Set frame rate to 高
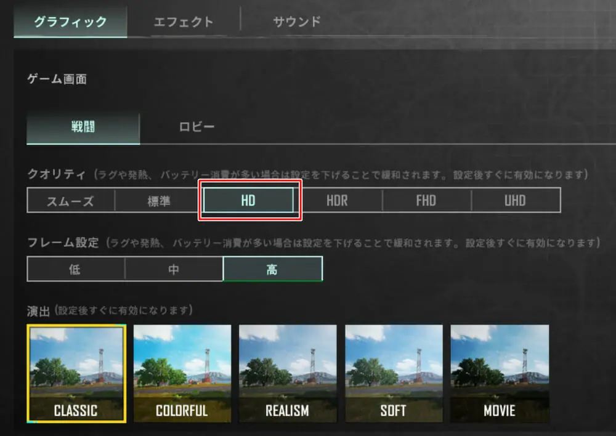 pos(273,269)
